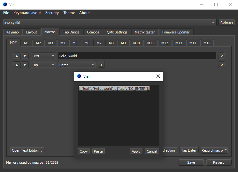Screen dimensions: 238x172
Task: Select the M2 macro tab
Action: (x=39, y=43)
